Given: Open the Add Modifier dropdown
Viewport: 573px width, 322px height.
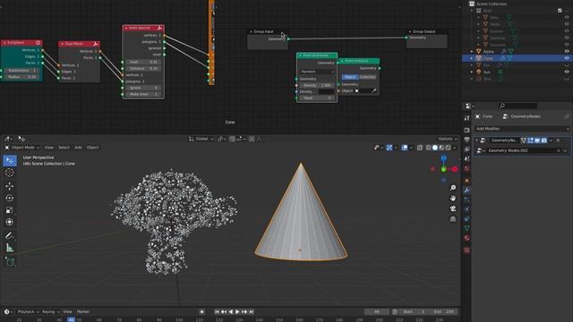Looking at the screenshot, I should click(522, 129).
